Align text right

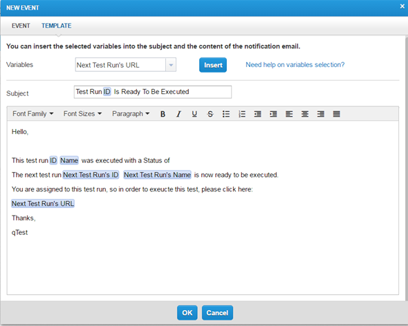[x=321, y=114]
